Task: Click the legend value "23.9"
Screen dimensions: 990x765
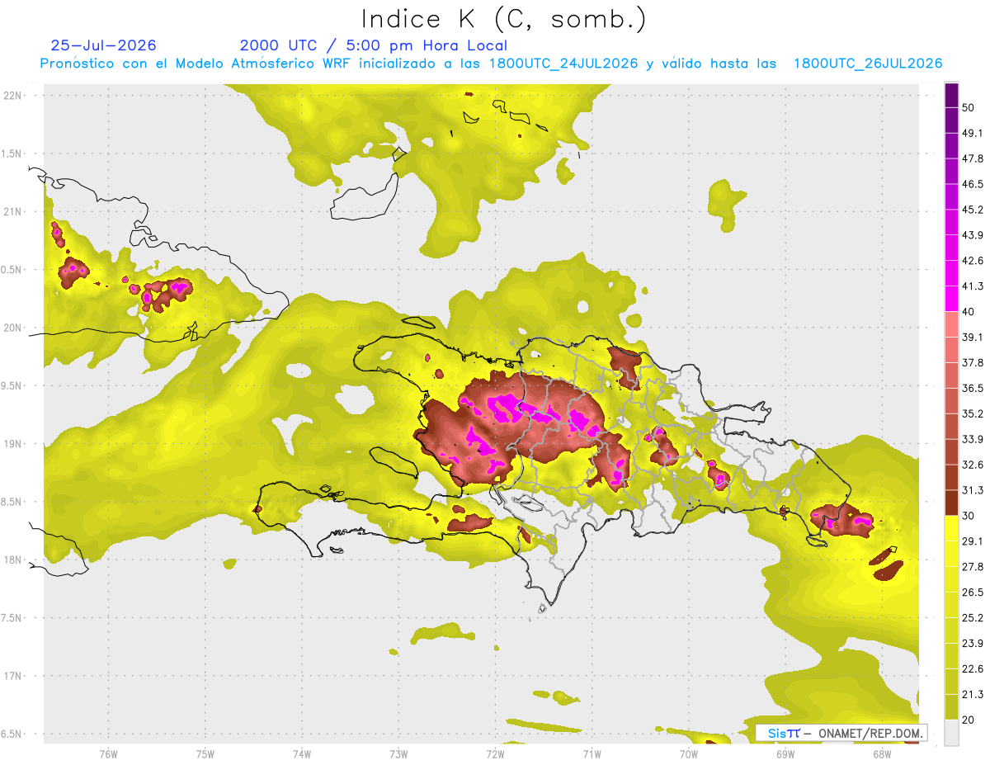Action: (x=973, y=644)
